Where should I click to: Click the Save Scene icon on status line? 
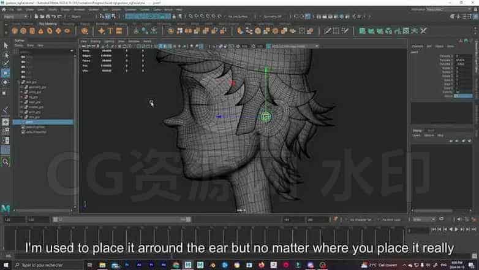point(48,17)
